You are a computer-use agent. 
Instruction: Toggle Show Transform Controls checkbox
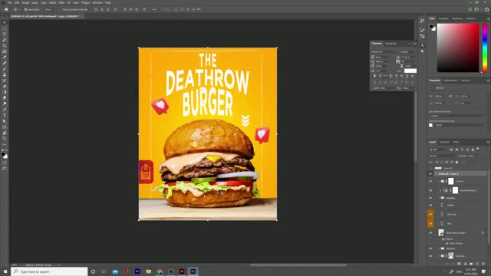tap(61, 10)
